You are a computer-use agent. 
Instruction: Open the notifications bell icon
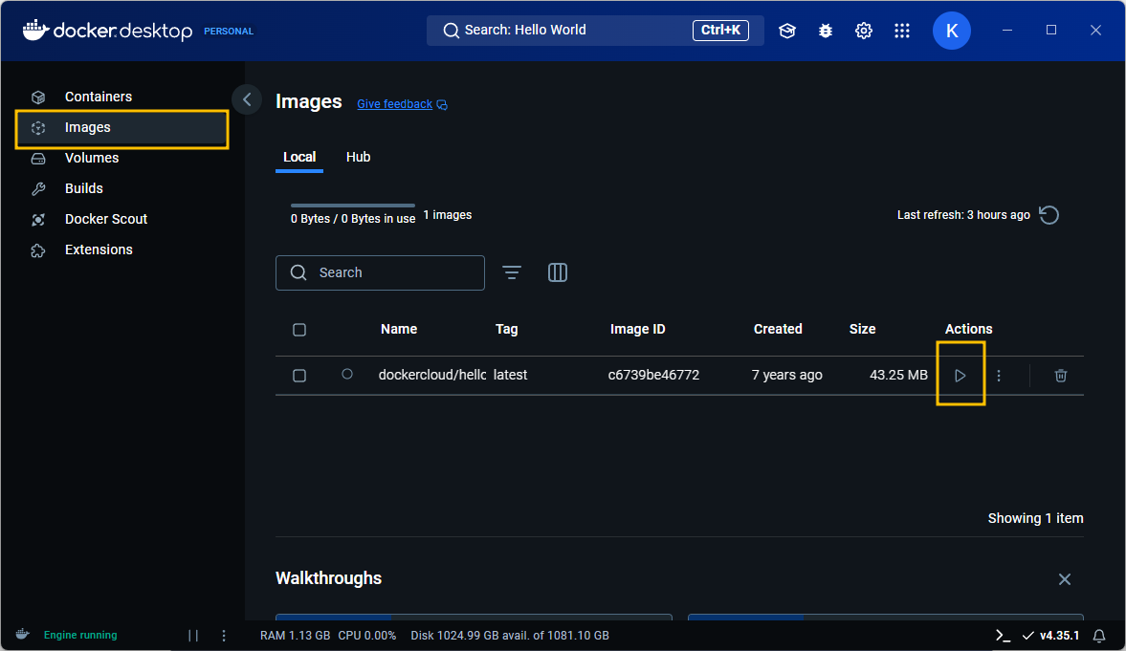(x=1099, y=636)
